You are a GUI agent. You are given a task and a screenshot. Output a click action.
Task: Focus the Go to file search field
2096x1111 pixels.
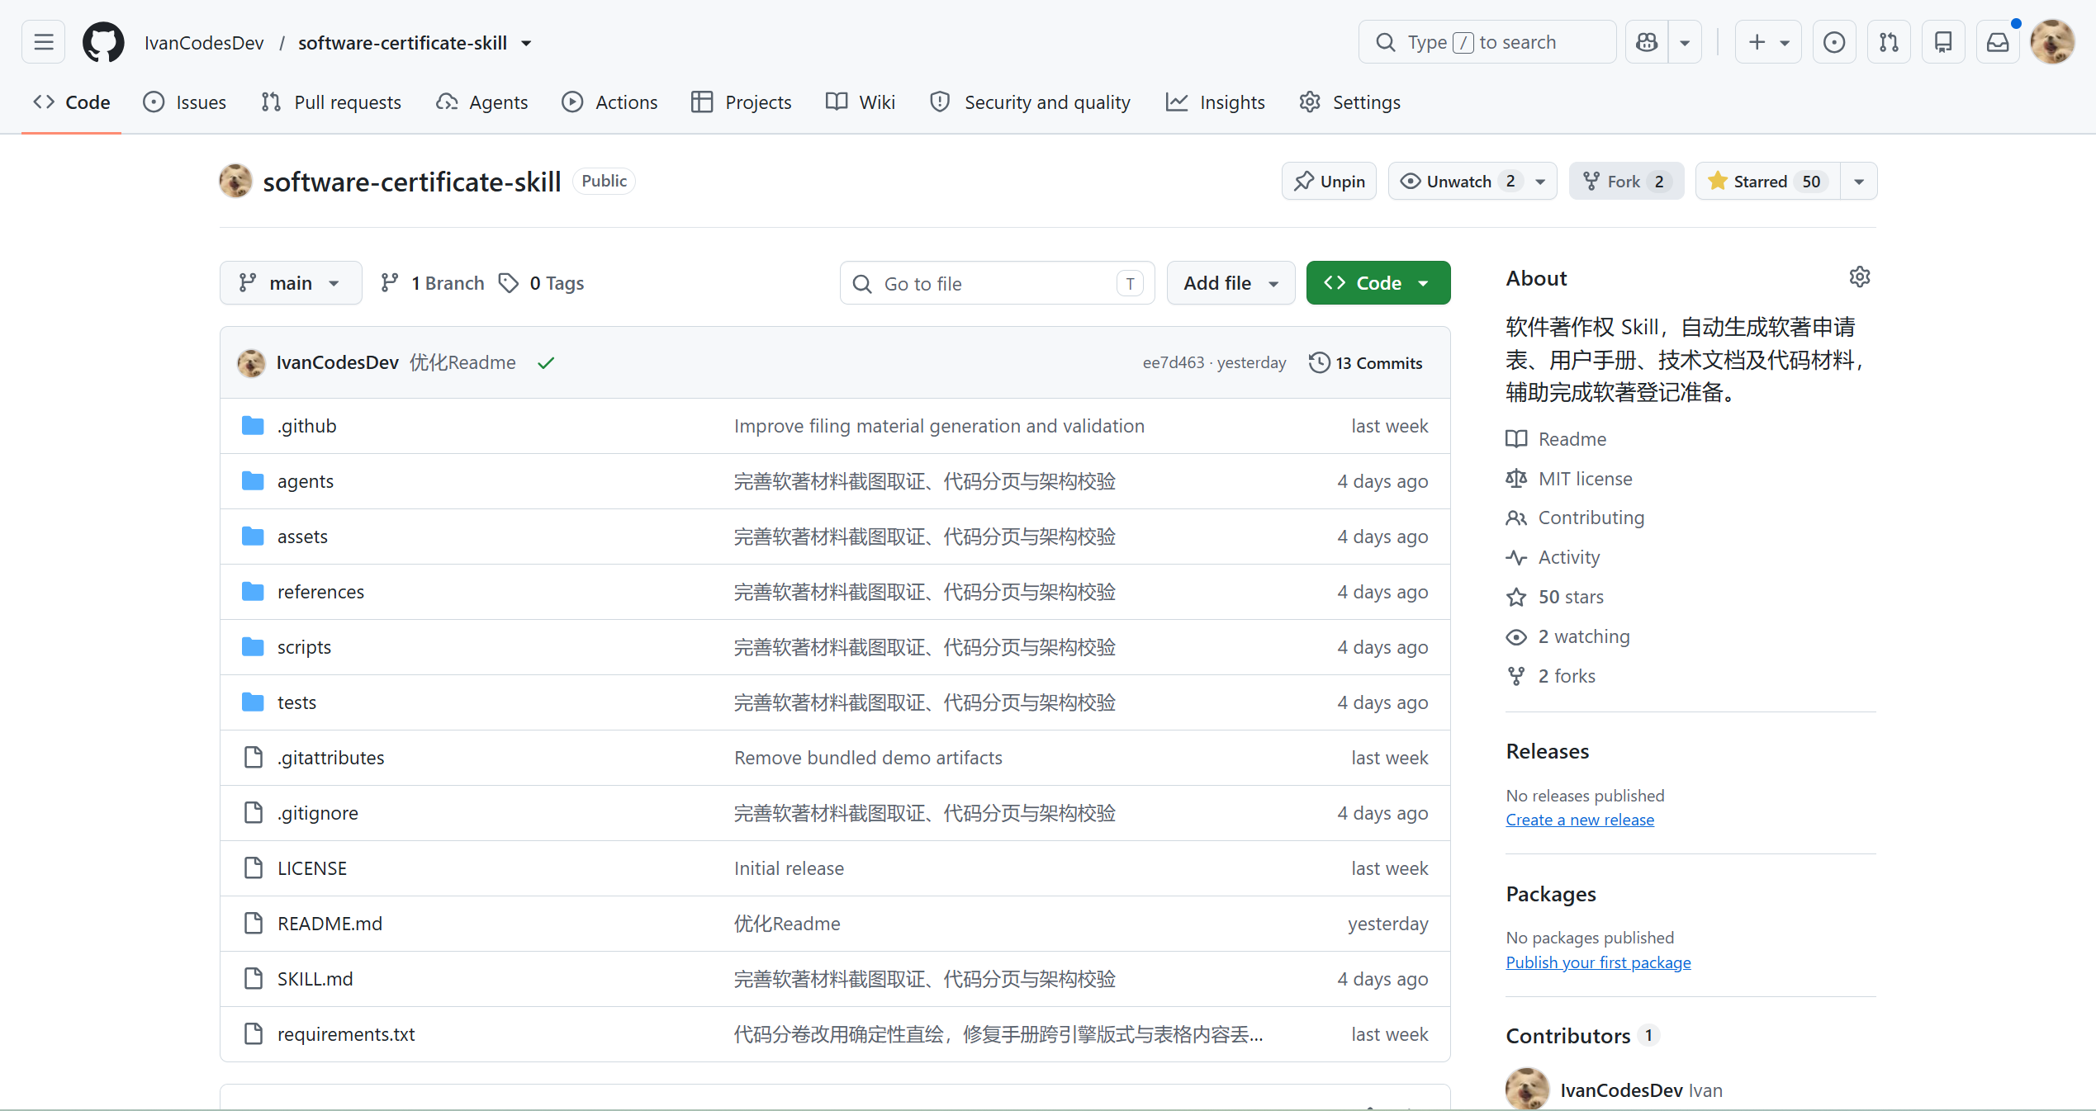click(997, 283)
